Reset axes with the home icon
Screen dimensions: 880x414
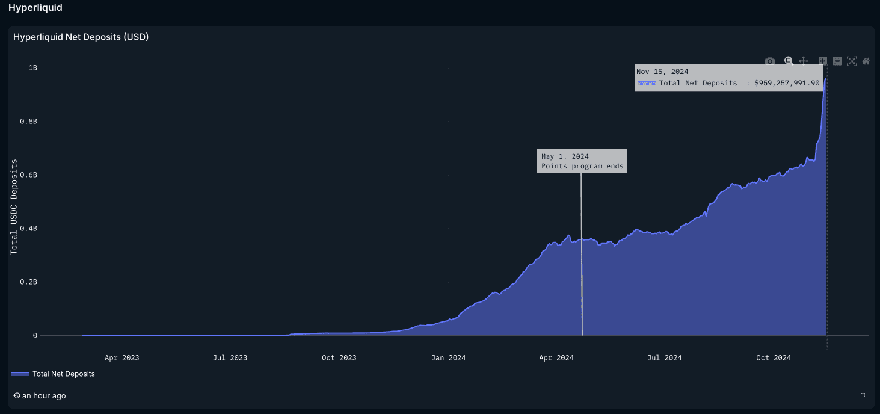pos(866,61)
